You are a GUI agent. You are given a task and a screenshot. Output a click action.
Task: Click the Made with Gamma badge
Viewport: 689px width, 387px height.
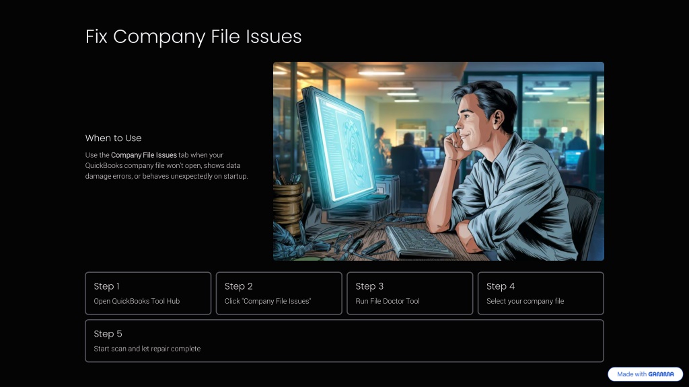645,374
